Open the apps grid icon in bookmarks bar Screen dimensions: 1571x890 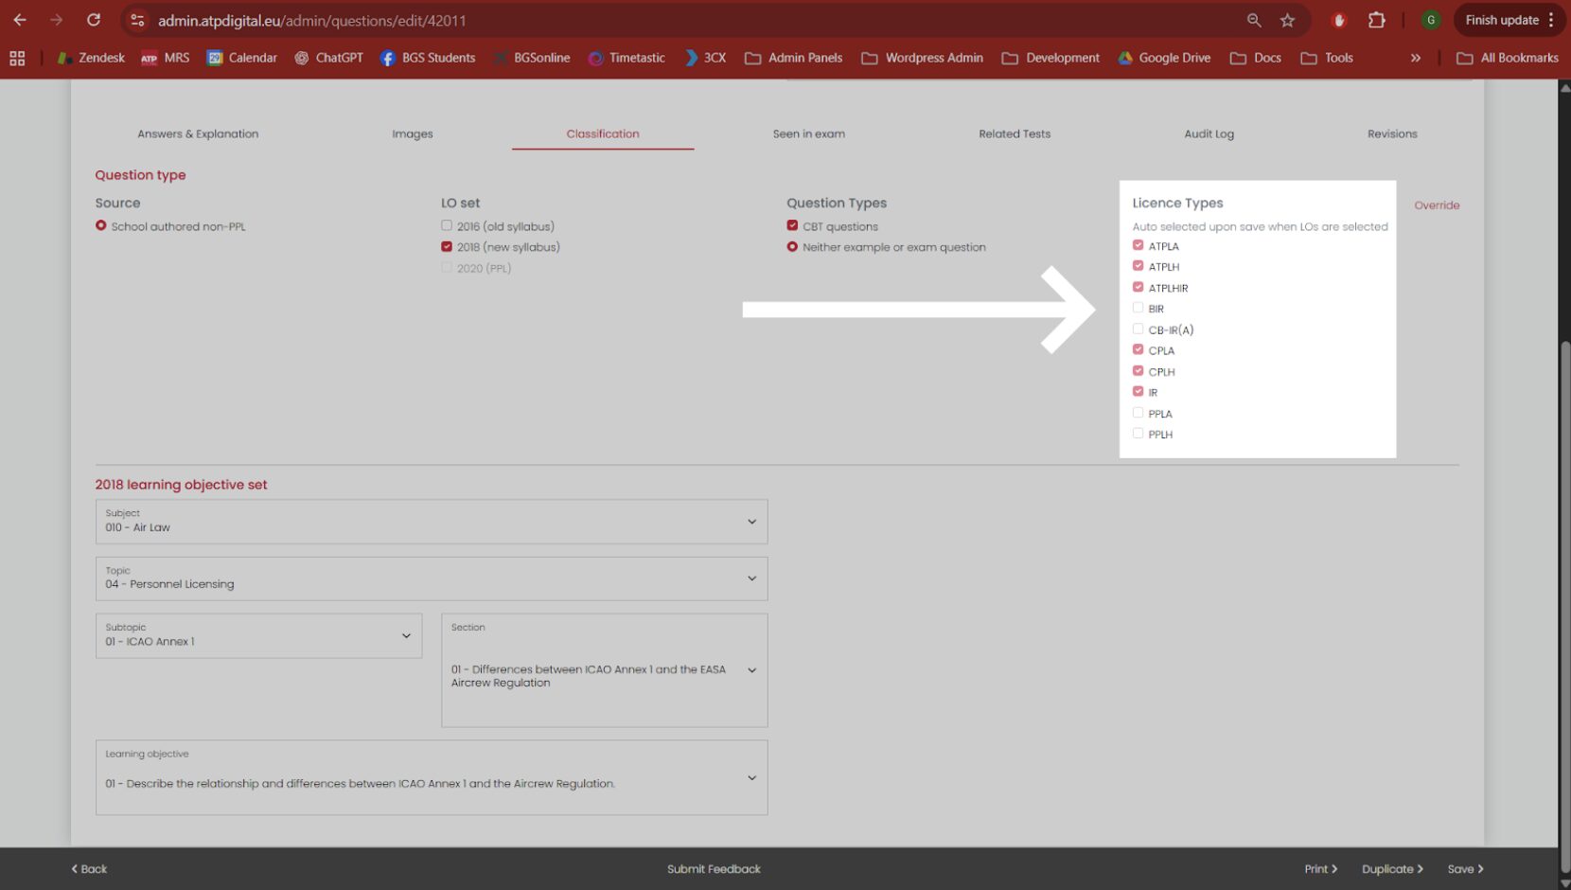[x=17, y=58]
